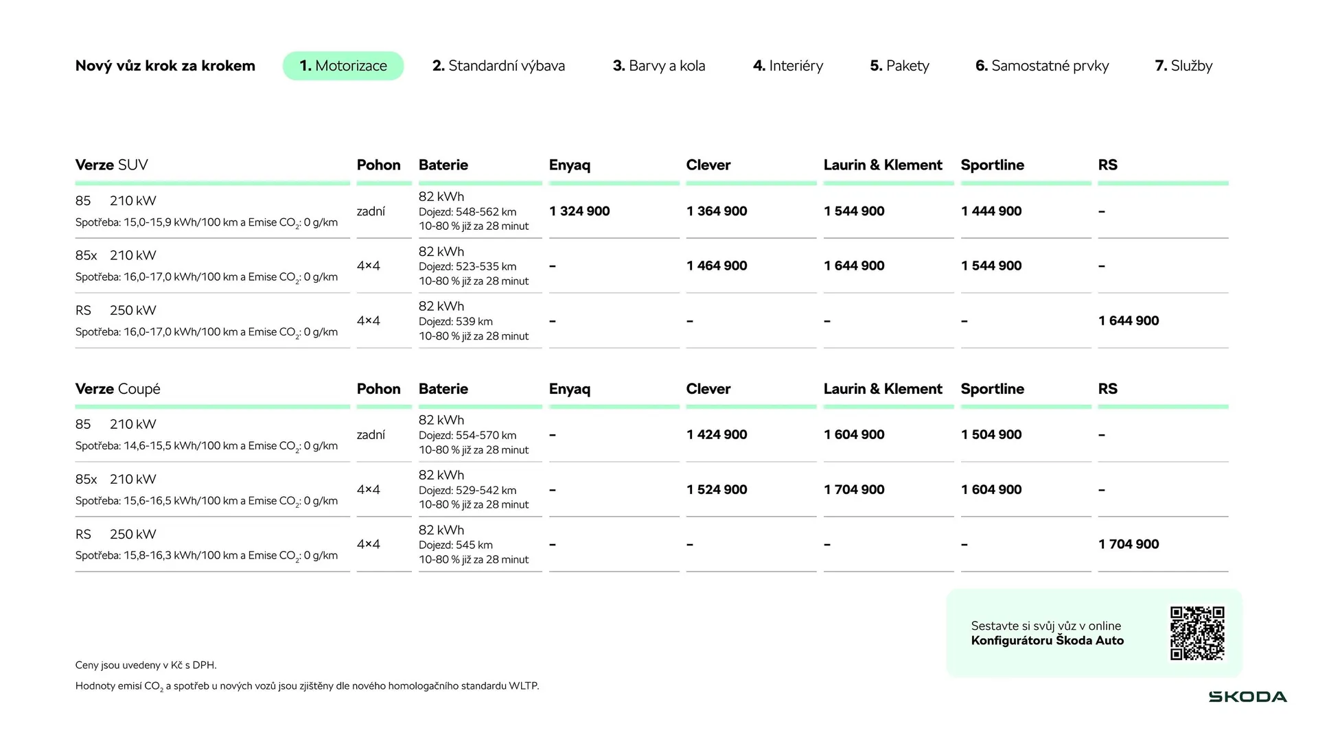Open the 7. Služby tab
The height and width of the screenshot is (741, 1318).
click(1183, 66)
